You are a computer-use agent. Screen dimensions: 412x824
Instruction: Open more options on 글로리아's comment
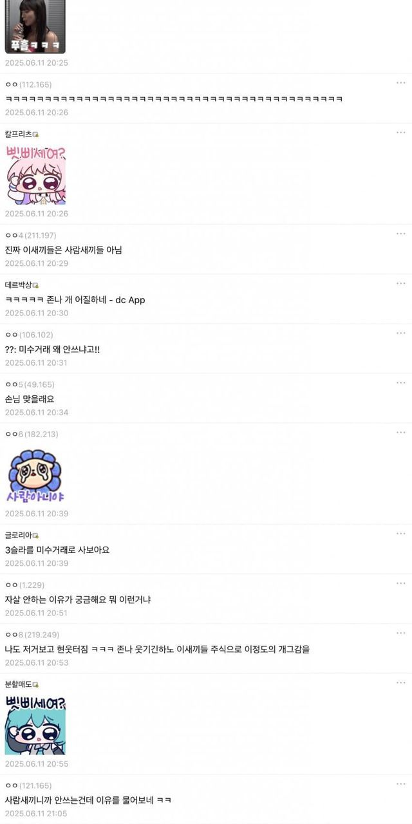pos(401,534)
